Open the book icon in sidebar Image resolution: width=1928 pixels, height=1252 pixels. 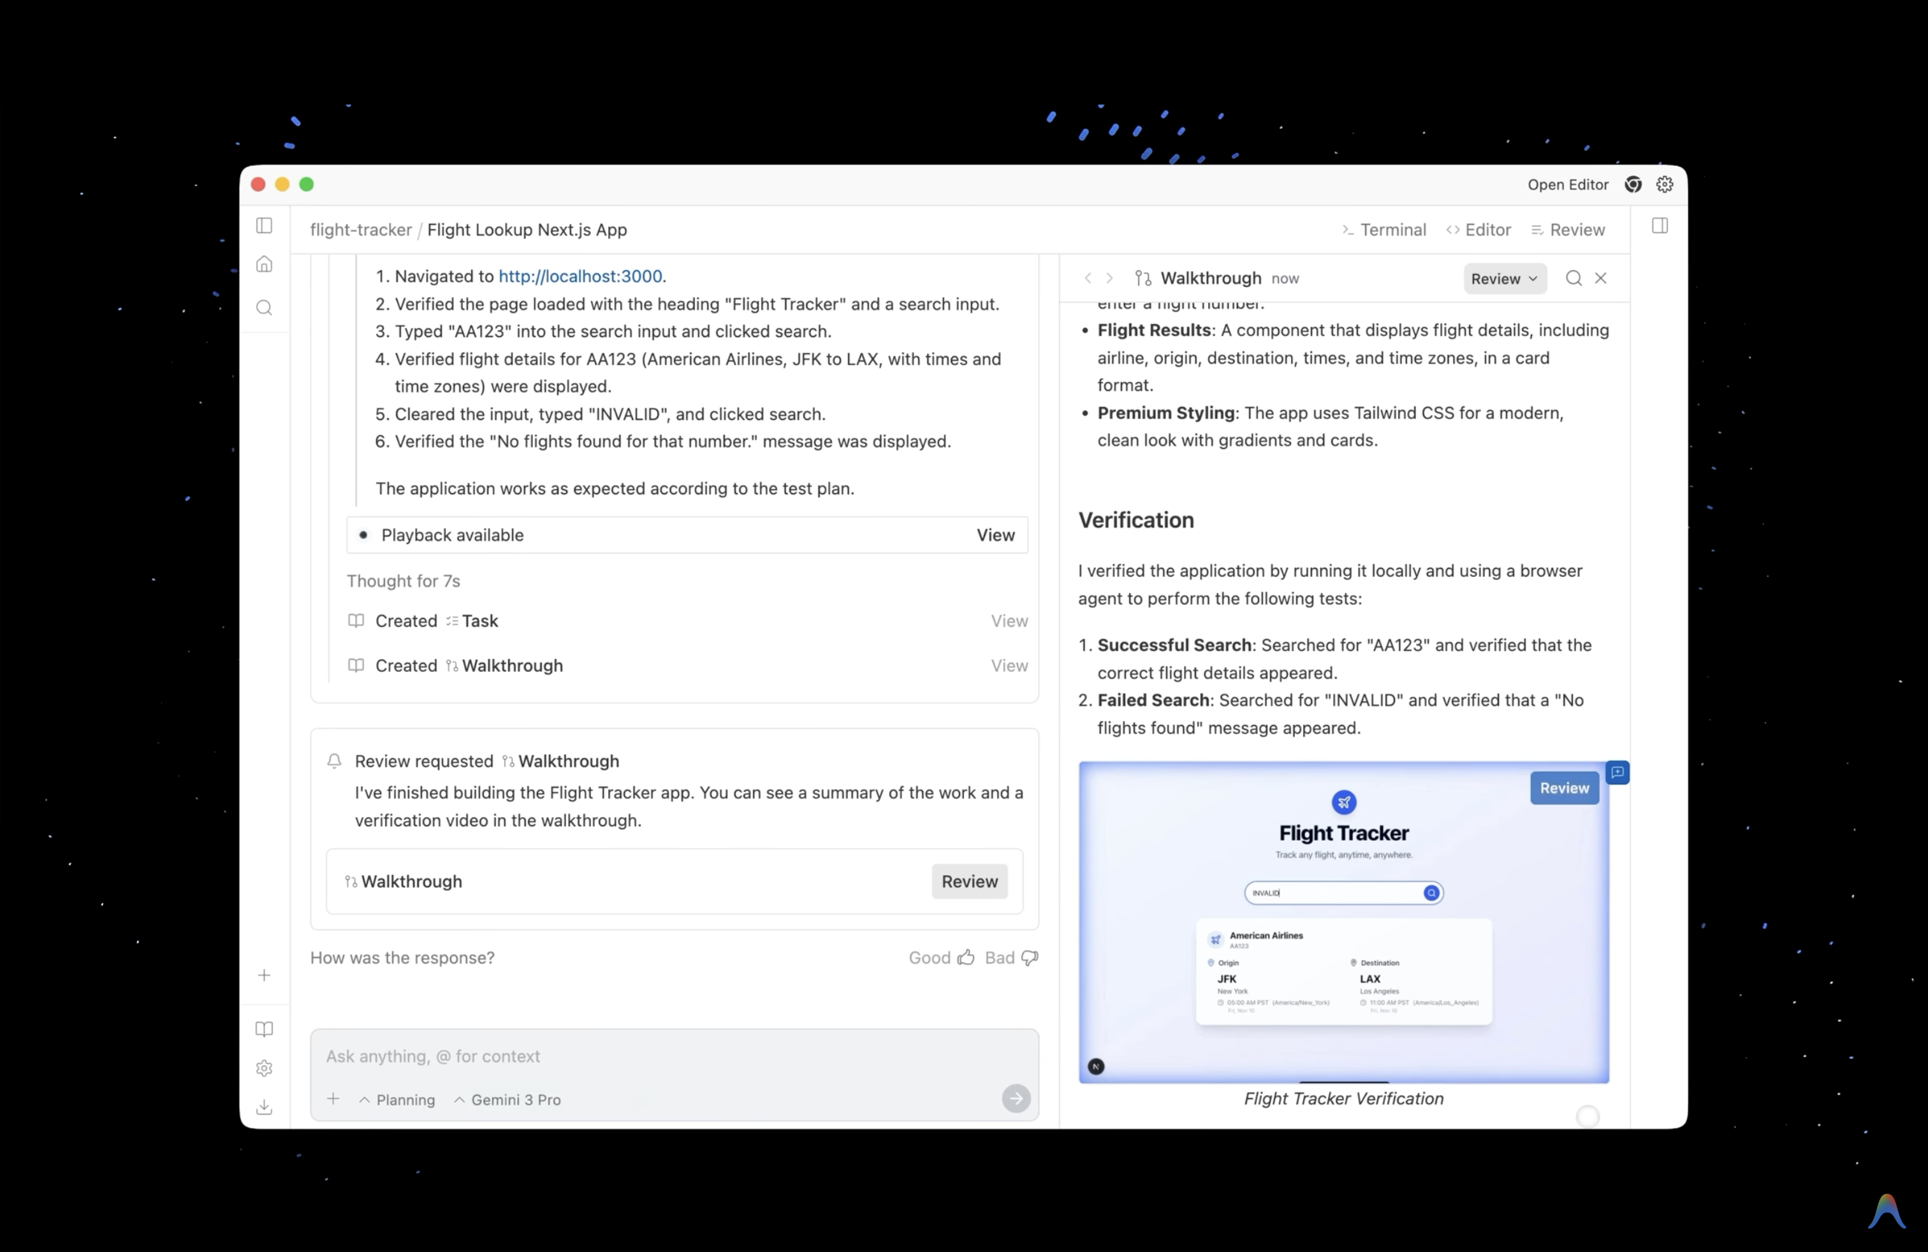[264, 1030]
